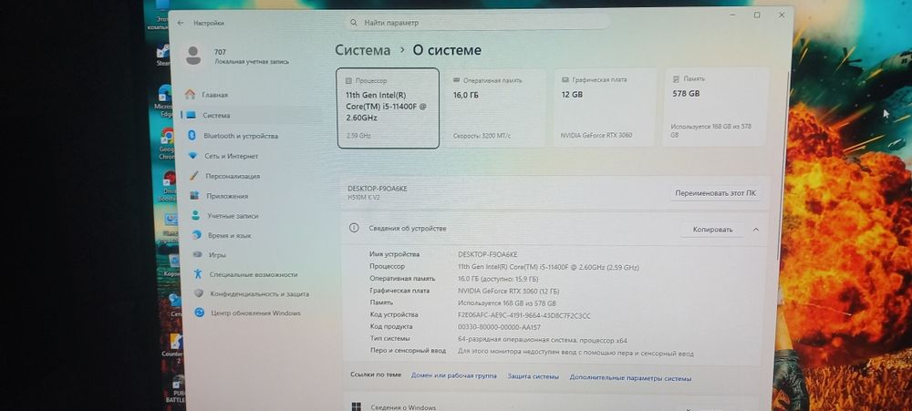Collapse the Сведения об устройстве section chevron
Image resolution: width=912 pixels, height=411 pixels.
pos(755,230)
